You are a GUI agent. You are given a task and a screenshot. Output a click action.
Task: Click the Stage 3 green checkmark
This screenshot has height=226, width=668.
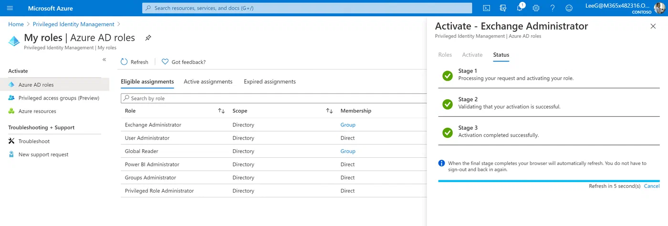pos(448,133)
